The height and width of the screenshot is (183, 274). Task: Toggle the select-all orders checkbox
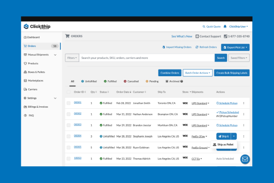pos(68,92)
